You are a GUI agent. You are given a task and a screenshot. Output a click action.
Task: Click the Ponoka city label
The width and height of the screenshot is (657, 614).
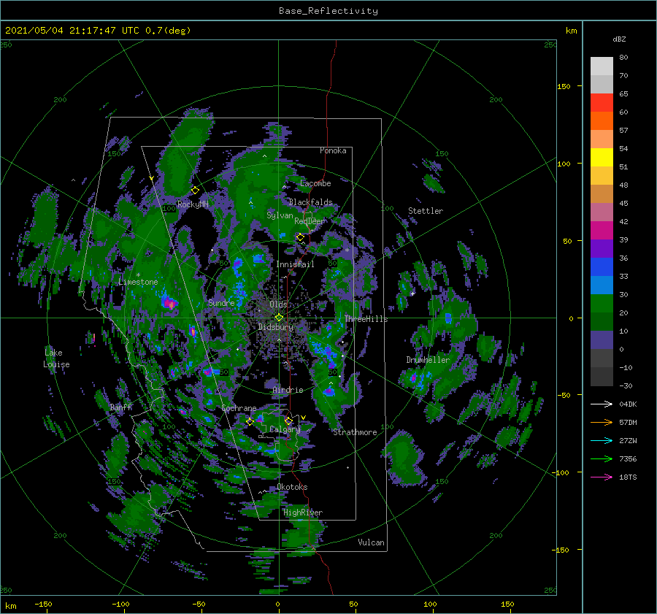[333, 150]
